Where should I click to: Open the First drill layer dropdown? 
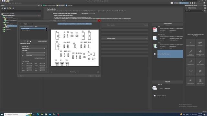pyautogui.click(x=36, y=53)
